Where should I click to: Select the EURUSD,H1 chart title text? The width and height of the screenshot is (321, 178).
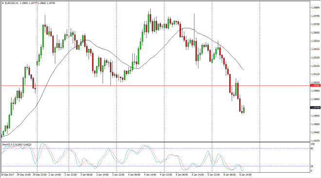pyautogui.click(x=12, y=3)
